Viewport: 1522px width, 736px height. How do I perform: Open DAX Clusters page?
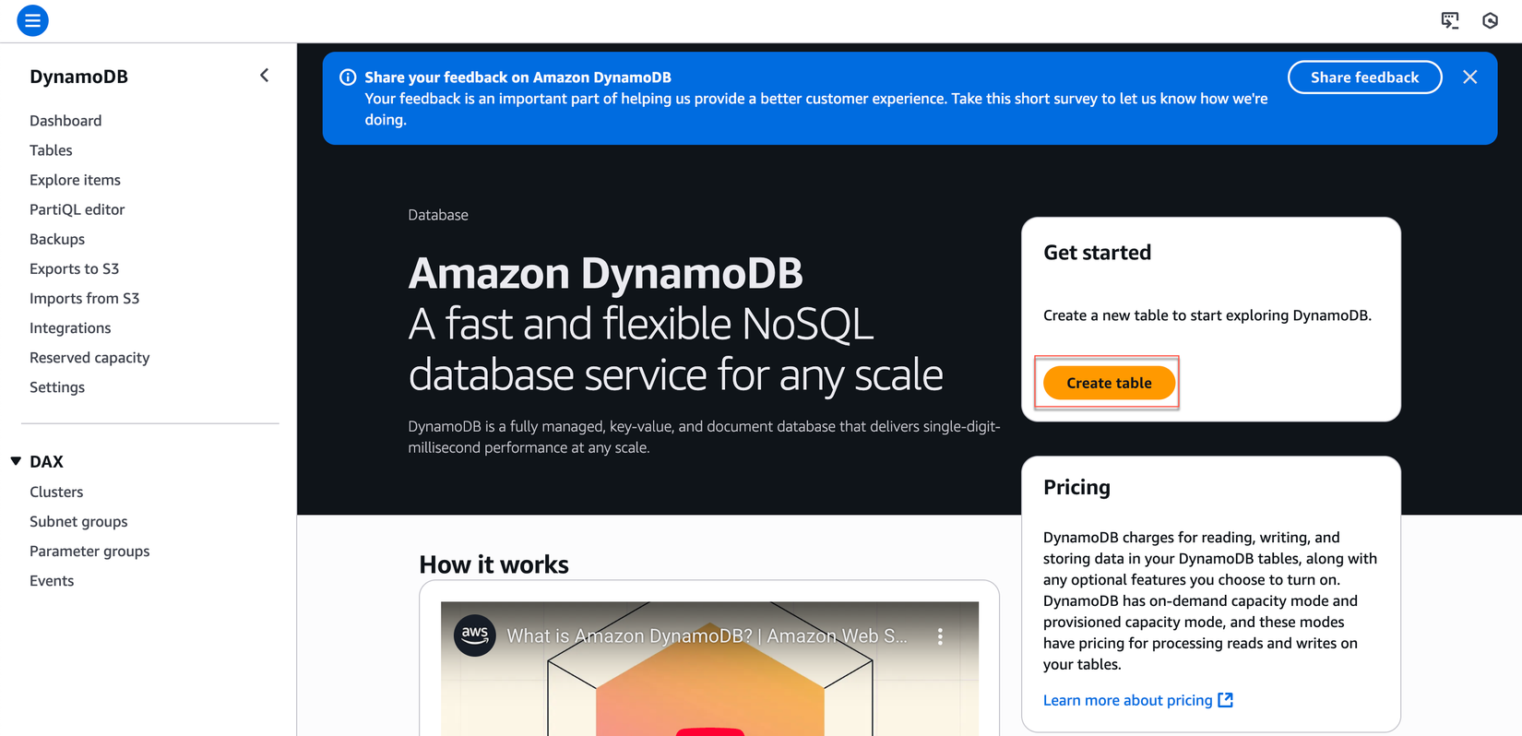pos(56,492)
